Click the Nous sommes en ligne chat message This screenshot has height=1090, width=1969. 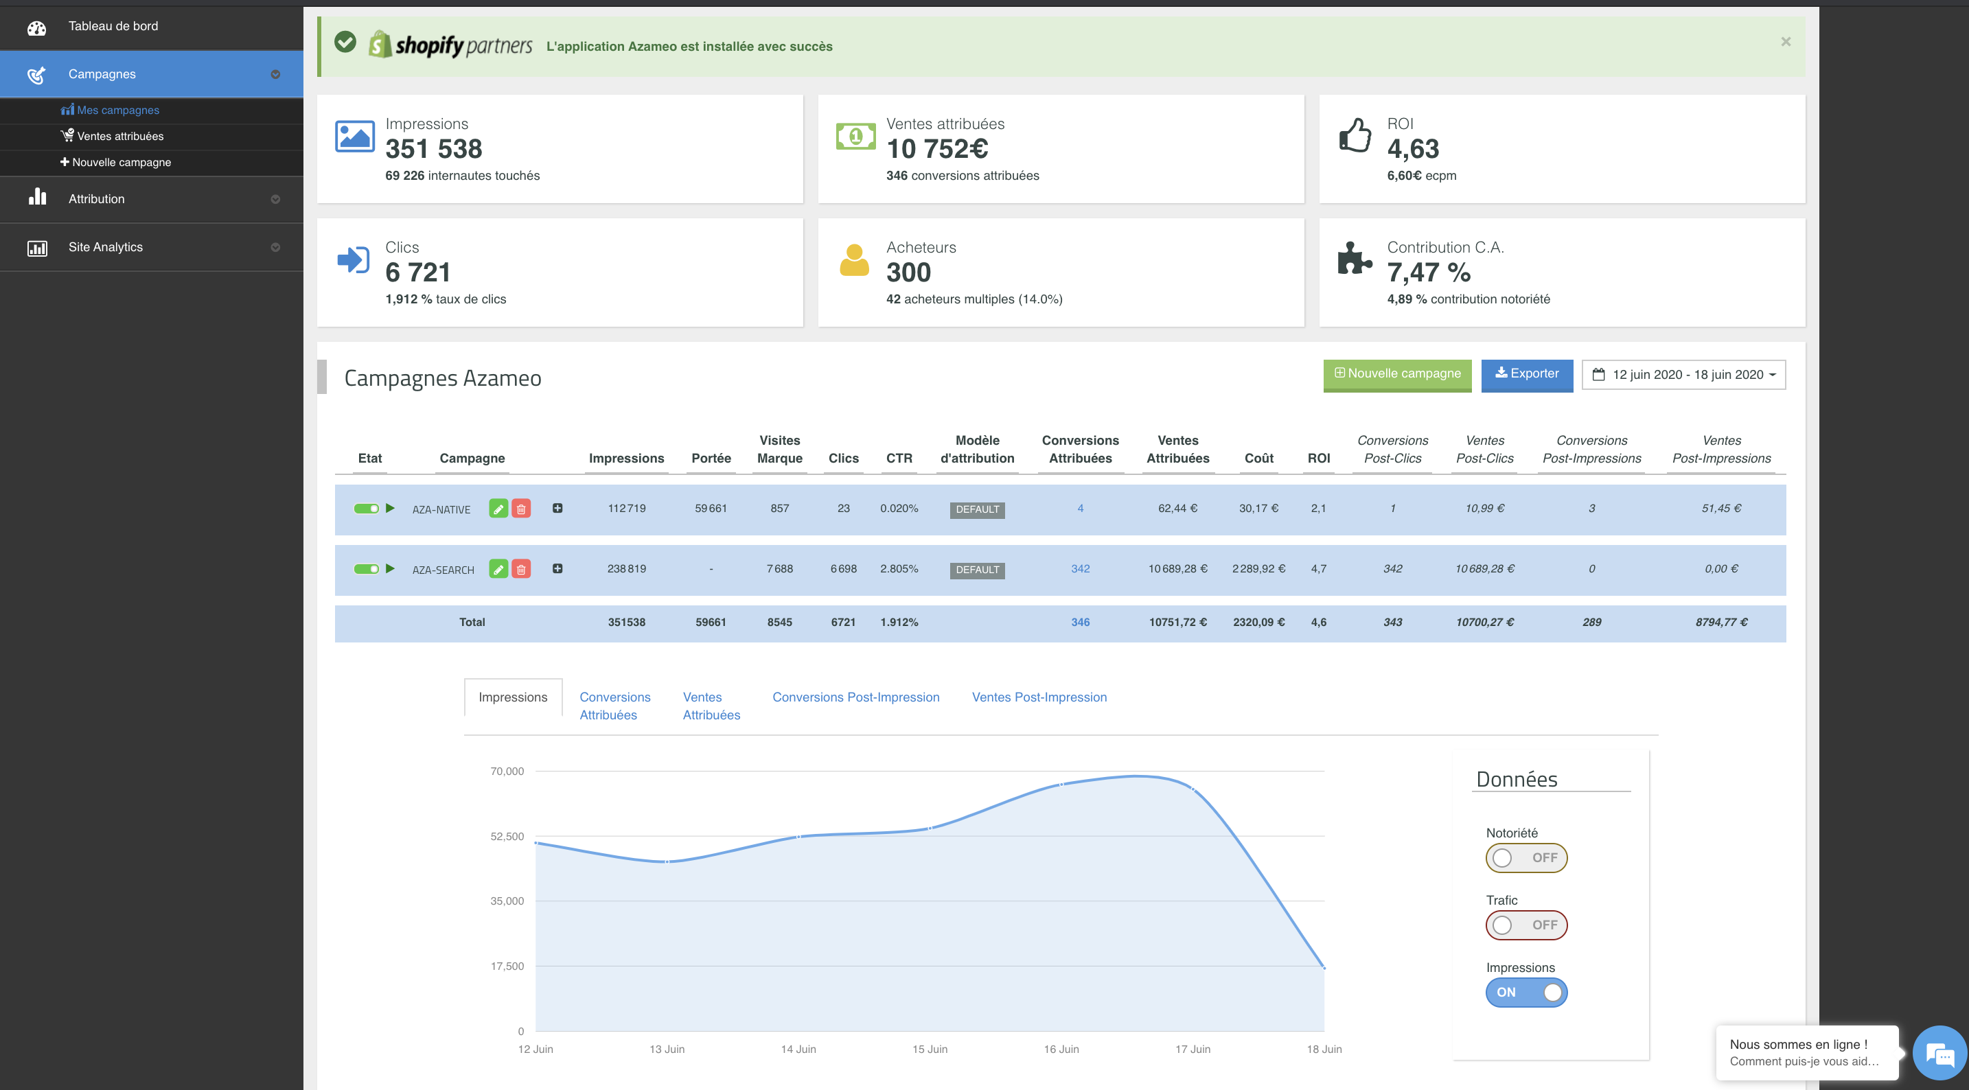1807,1052
